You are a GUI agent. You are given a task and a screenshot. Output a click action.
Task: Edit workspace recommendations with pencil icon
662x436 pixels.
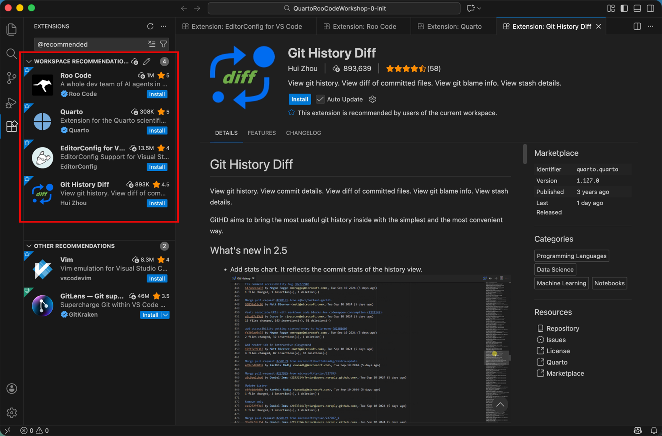pos(147,61)
